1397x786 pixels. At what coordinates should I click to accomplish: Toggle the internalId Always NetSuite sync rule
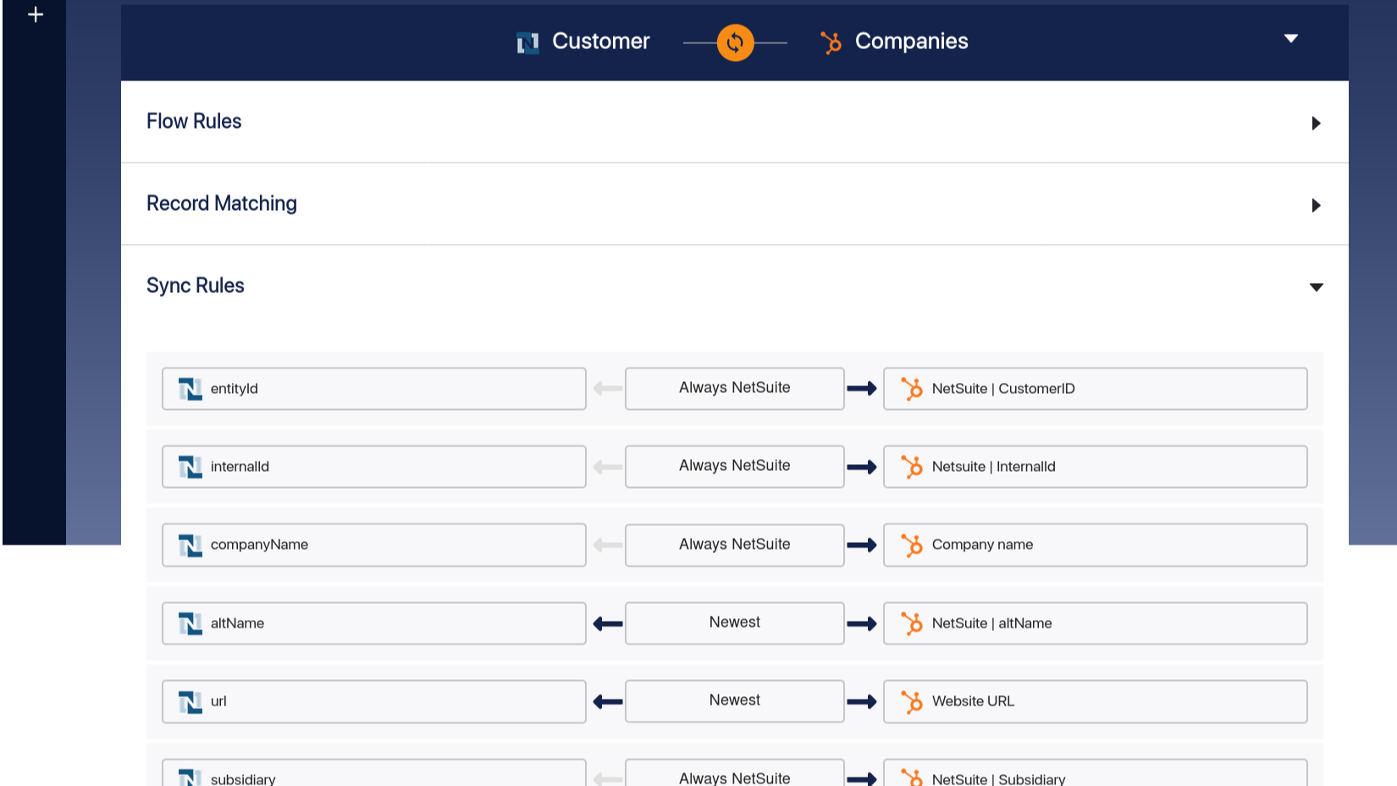pyautogui.click(x=733, y=466)
